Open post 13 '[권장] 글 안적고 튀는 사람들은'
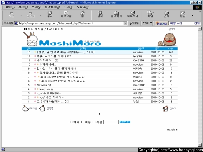The height and width of the screenshot is (152, 203). (66, 52)
